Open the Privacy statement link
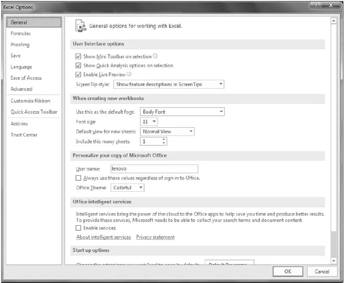The image size is (345, 283). [155, 237]
